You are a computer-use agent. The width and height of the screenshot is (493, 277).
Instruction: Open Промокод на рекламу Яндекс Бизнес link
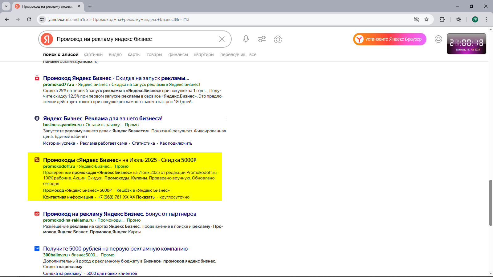[120, 214]
